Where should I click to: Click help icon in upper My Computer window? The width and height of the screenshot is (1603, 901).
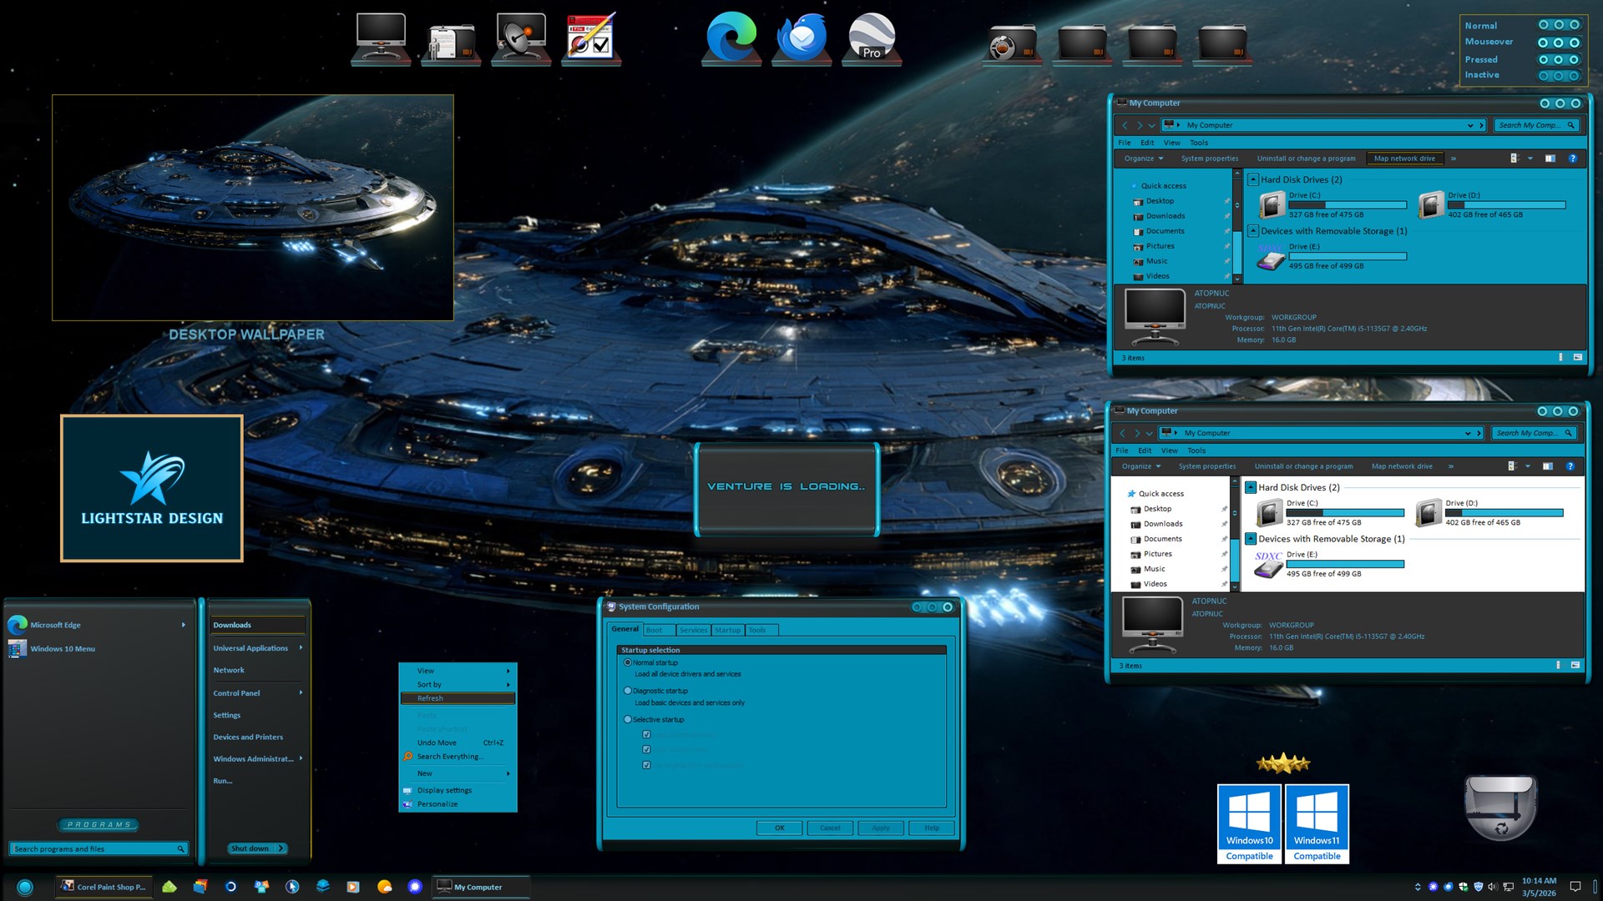(1572, 159)
